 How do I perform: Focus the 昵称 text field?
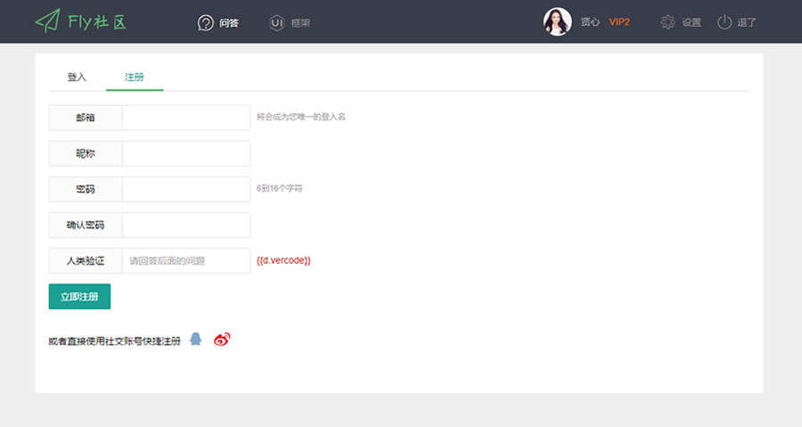[x=185, y=153]
